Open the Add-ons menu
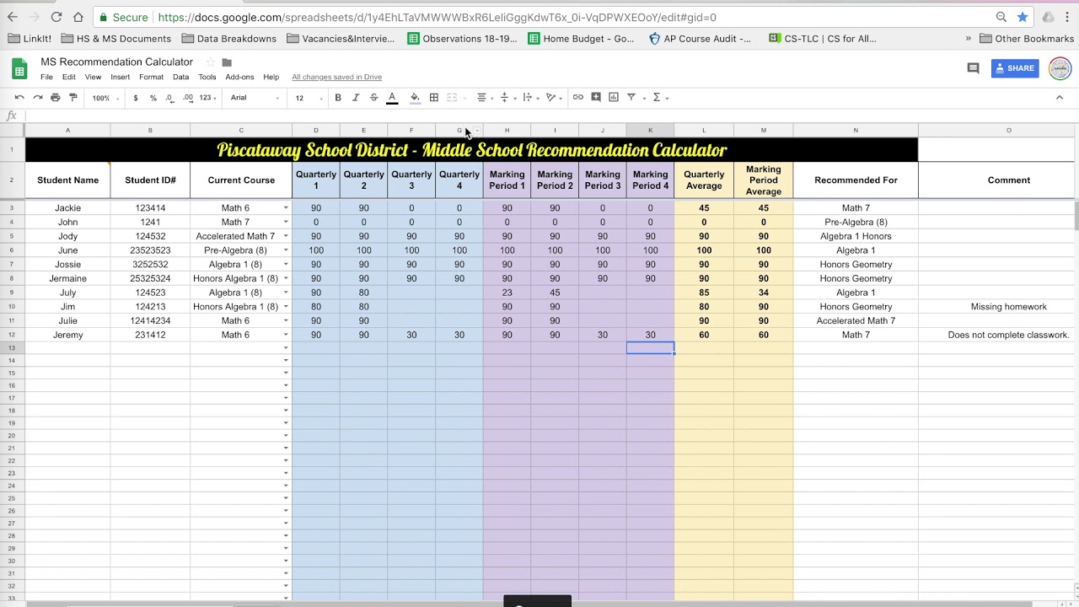 tap(239, 77)
